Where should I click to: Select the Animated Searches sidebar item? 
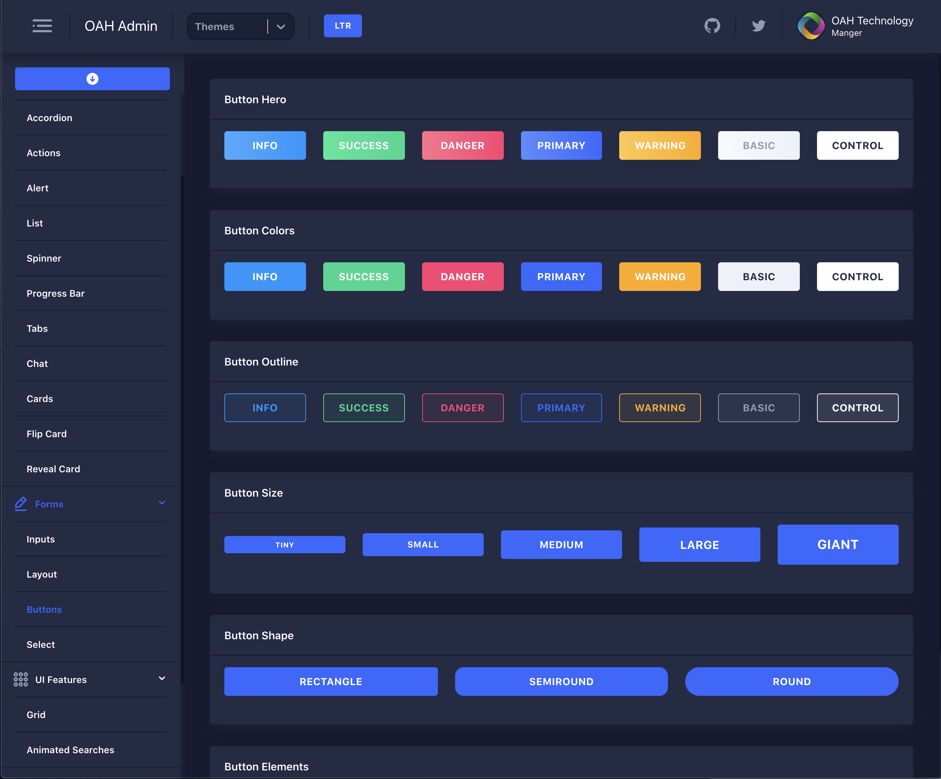(70, 749)
